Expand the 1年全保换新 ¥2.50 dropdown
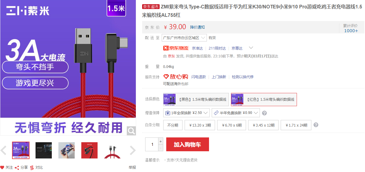 pos(186,113)
